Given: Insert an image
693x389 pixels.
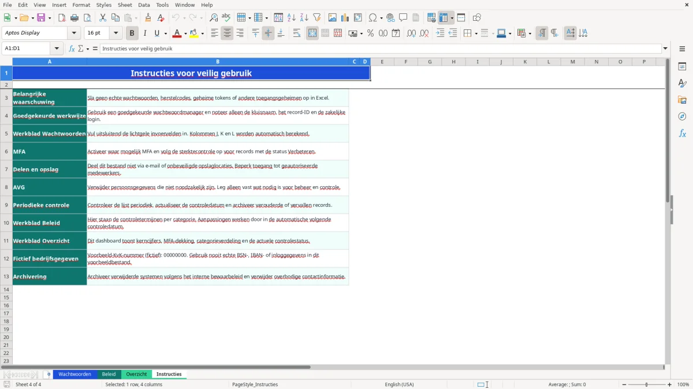Looking at the screenshot, I should tap(333, 18).
